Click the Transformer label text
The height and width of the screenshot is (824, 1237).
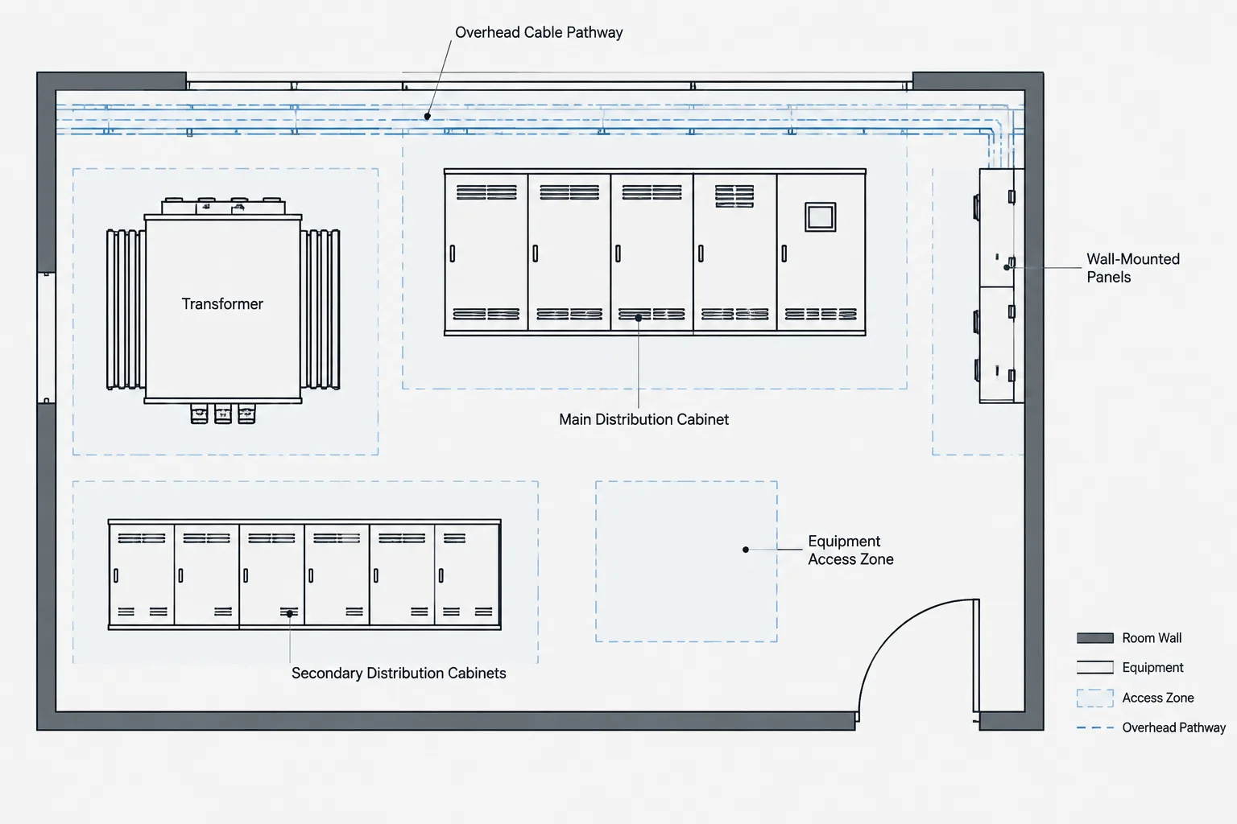coord(222,304)
